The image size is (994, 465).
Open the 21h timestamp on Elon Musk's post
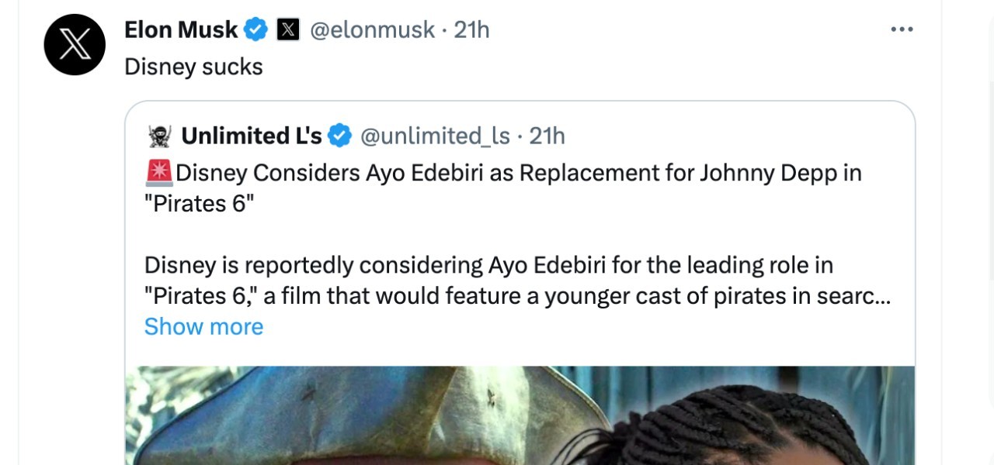(471, 30)
